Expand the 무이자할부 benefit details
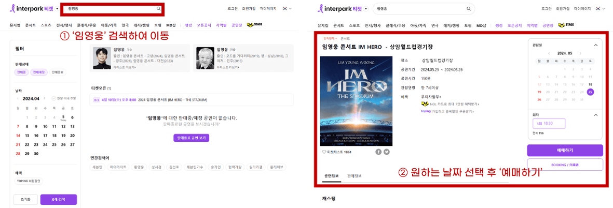Screen dimensions: 613x208 [432, 97]
